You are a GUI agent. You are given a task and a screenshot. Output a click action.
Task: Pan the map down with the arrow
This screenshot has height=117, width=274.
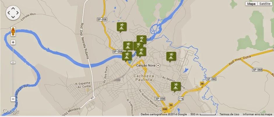click(13, 17)
